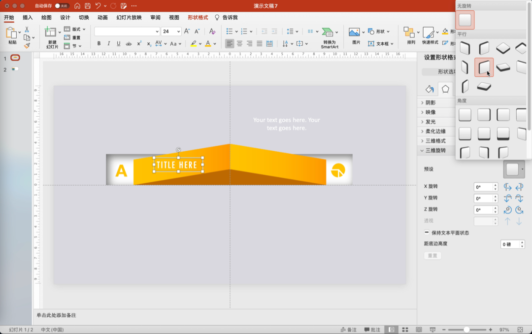Toggle the AutoSave switch
The width and height of the screenshot is (532, 334).
[62, 6]
